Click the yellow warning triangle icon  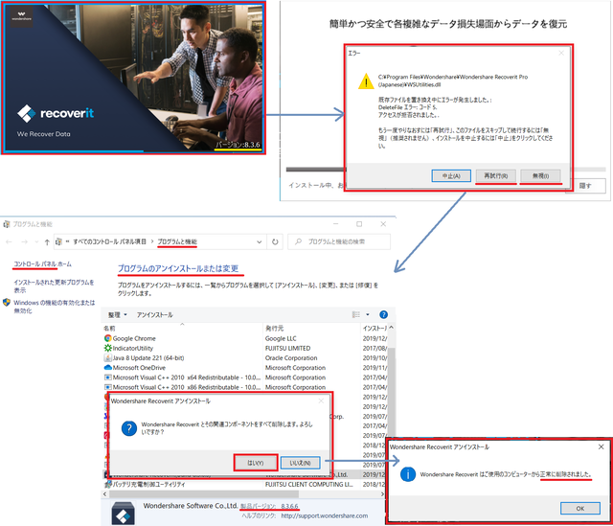click(x=366, y=81)
